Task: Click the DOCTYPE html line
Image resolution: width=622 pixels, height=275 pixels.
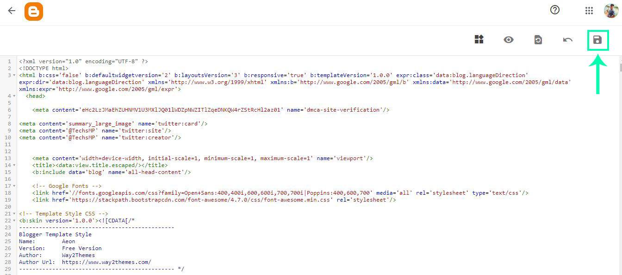Action: click(x=44, y=68)
